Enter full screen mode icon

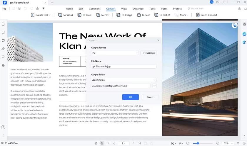(238, 143)
